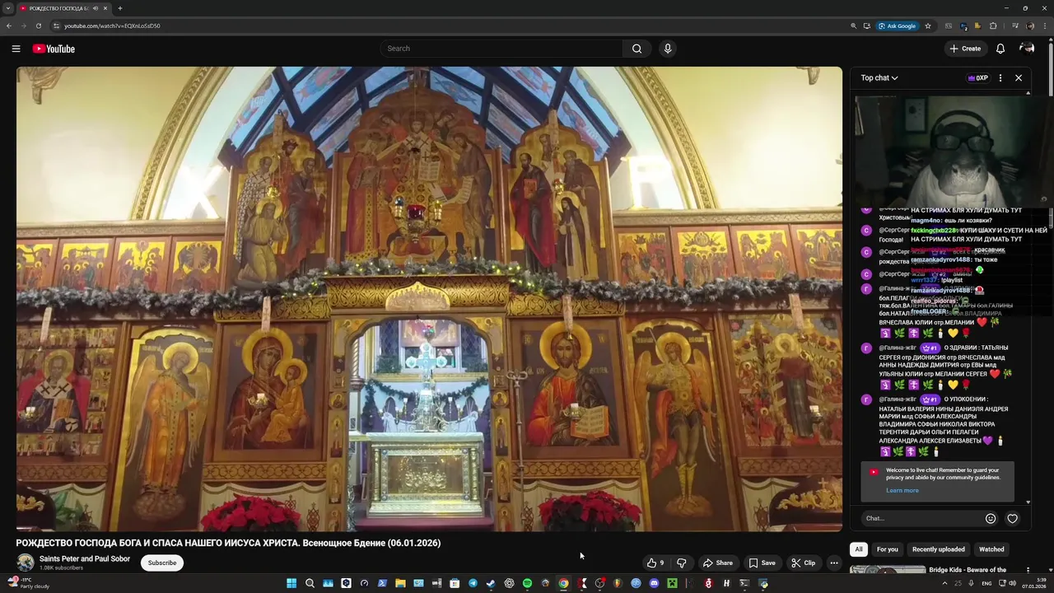Open zoom level magnifier in address bar
This screenshot has width=1054, height=593.
point(854,26)
